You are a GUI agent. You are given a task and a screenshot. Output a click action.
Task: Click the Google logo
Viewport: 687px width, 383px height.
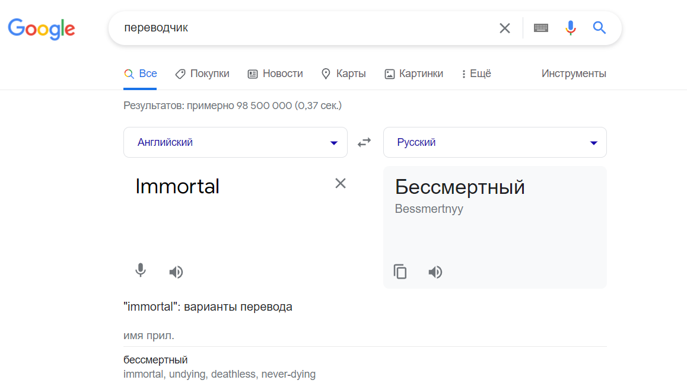(42, 28)
